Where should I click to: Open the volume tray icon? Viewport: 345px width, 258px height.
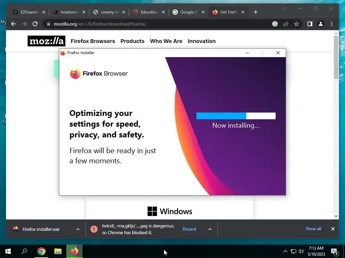coord(301,251)
